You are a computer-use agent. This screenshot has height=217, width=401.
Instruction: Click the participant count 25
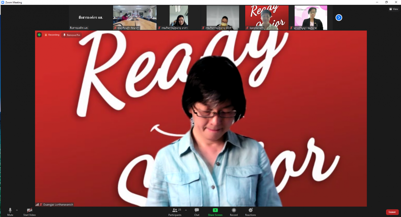[x=180, y=210]
